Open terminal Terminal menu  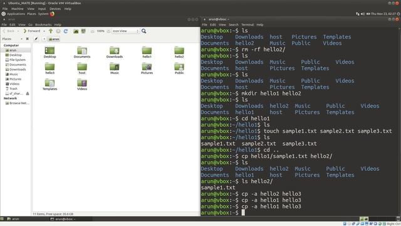point(247,24)
